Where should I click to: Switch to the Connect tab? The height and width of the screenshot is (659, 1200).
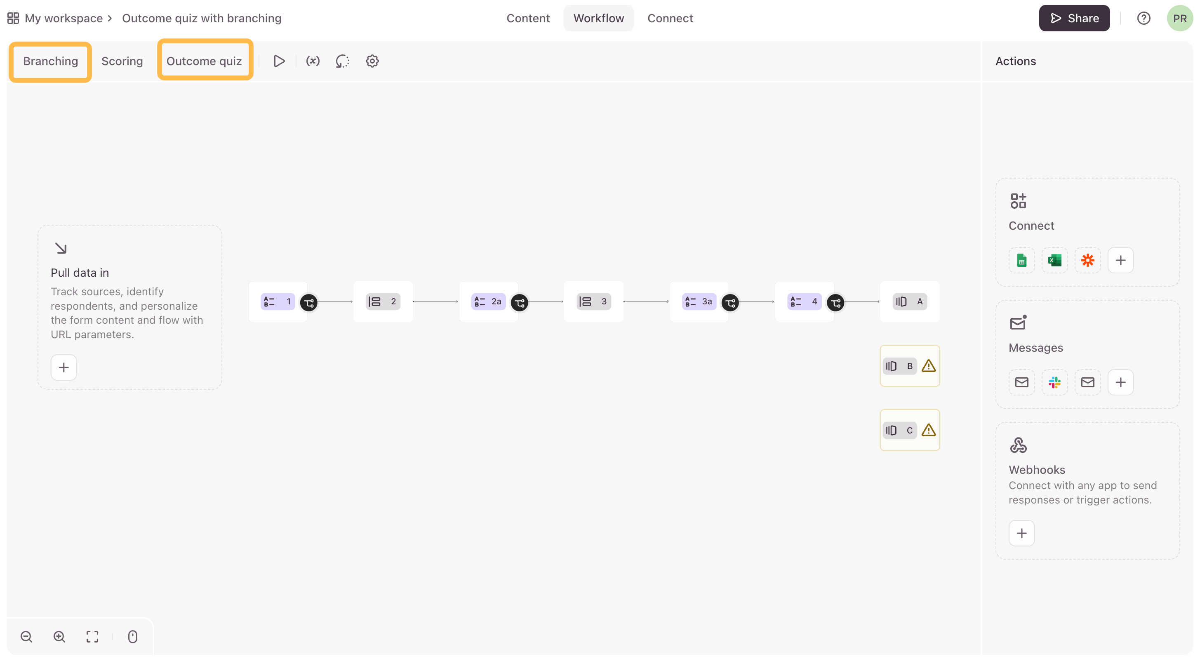pos(670,18)
